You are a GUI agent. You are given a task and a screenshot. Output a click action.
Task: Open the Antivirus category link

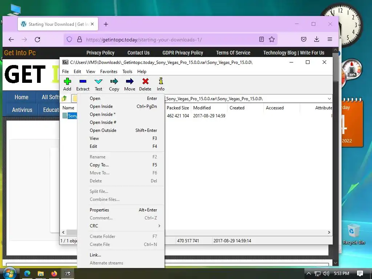[x=22, y=110]
